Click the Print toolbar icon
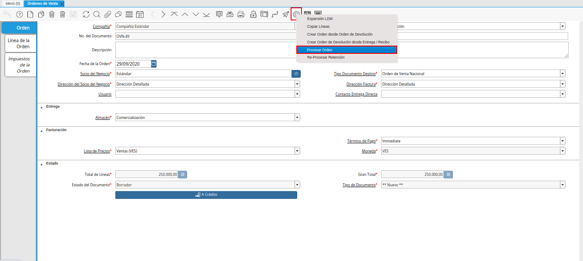The image size is (583, 261). pos(241,14)
